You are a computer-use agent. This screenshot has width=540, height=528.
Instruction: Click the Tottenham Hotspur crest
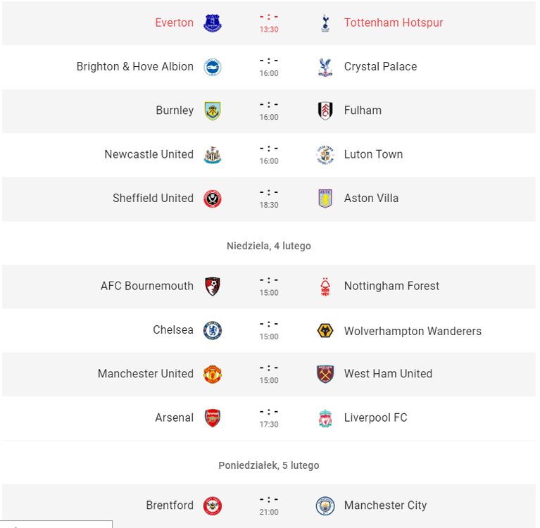pyautogui.click(x=325, y=23)
